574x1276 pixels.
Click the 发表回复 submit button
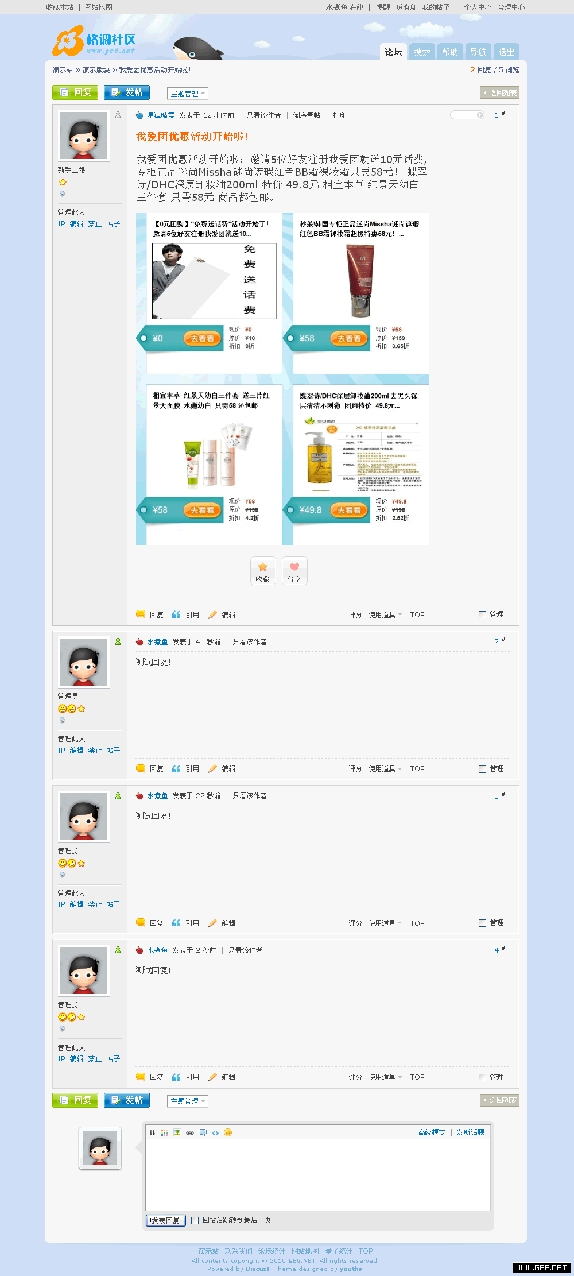click(x=166, y=1220)
